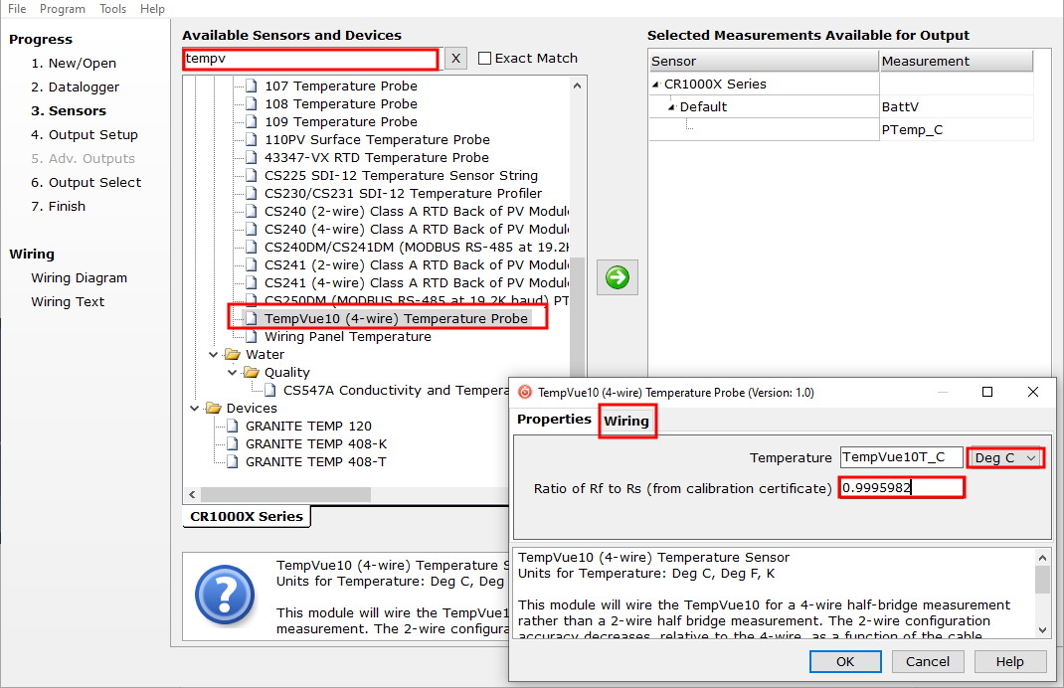Open the Deg C units dropdown
The width and height of the screenshot is (1064, 688).
(x=1005, y=457)
